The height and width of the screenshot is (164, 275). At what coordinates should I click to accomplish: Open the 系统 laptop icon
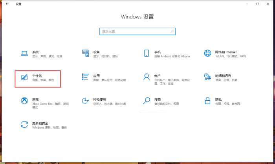pyautogui.click(x=24, y=53)
